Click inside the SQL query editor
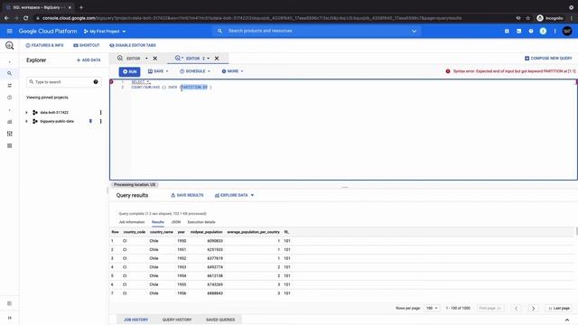Viewport: 578px width, 325px height. 343,130
